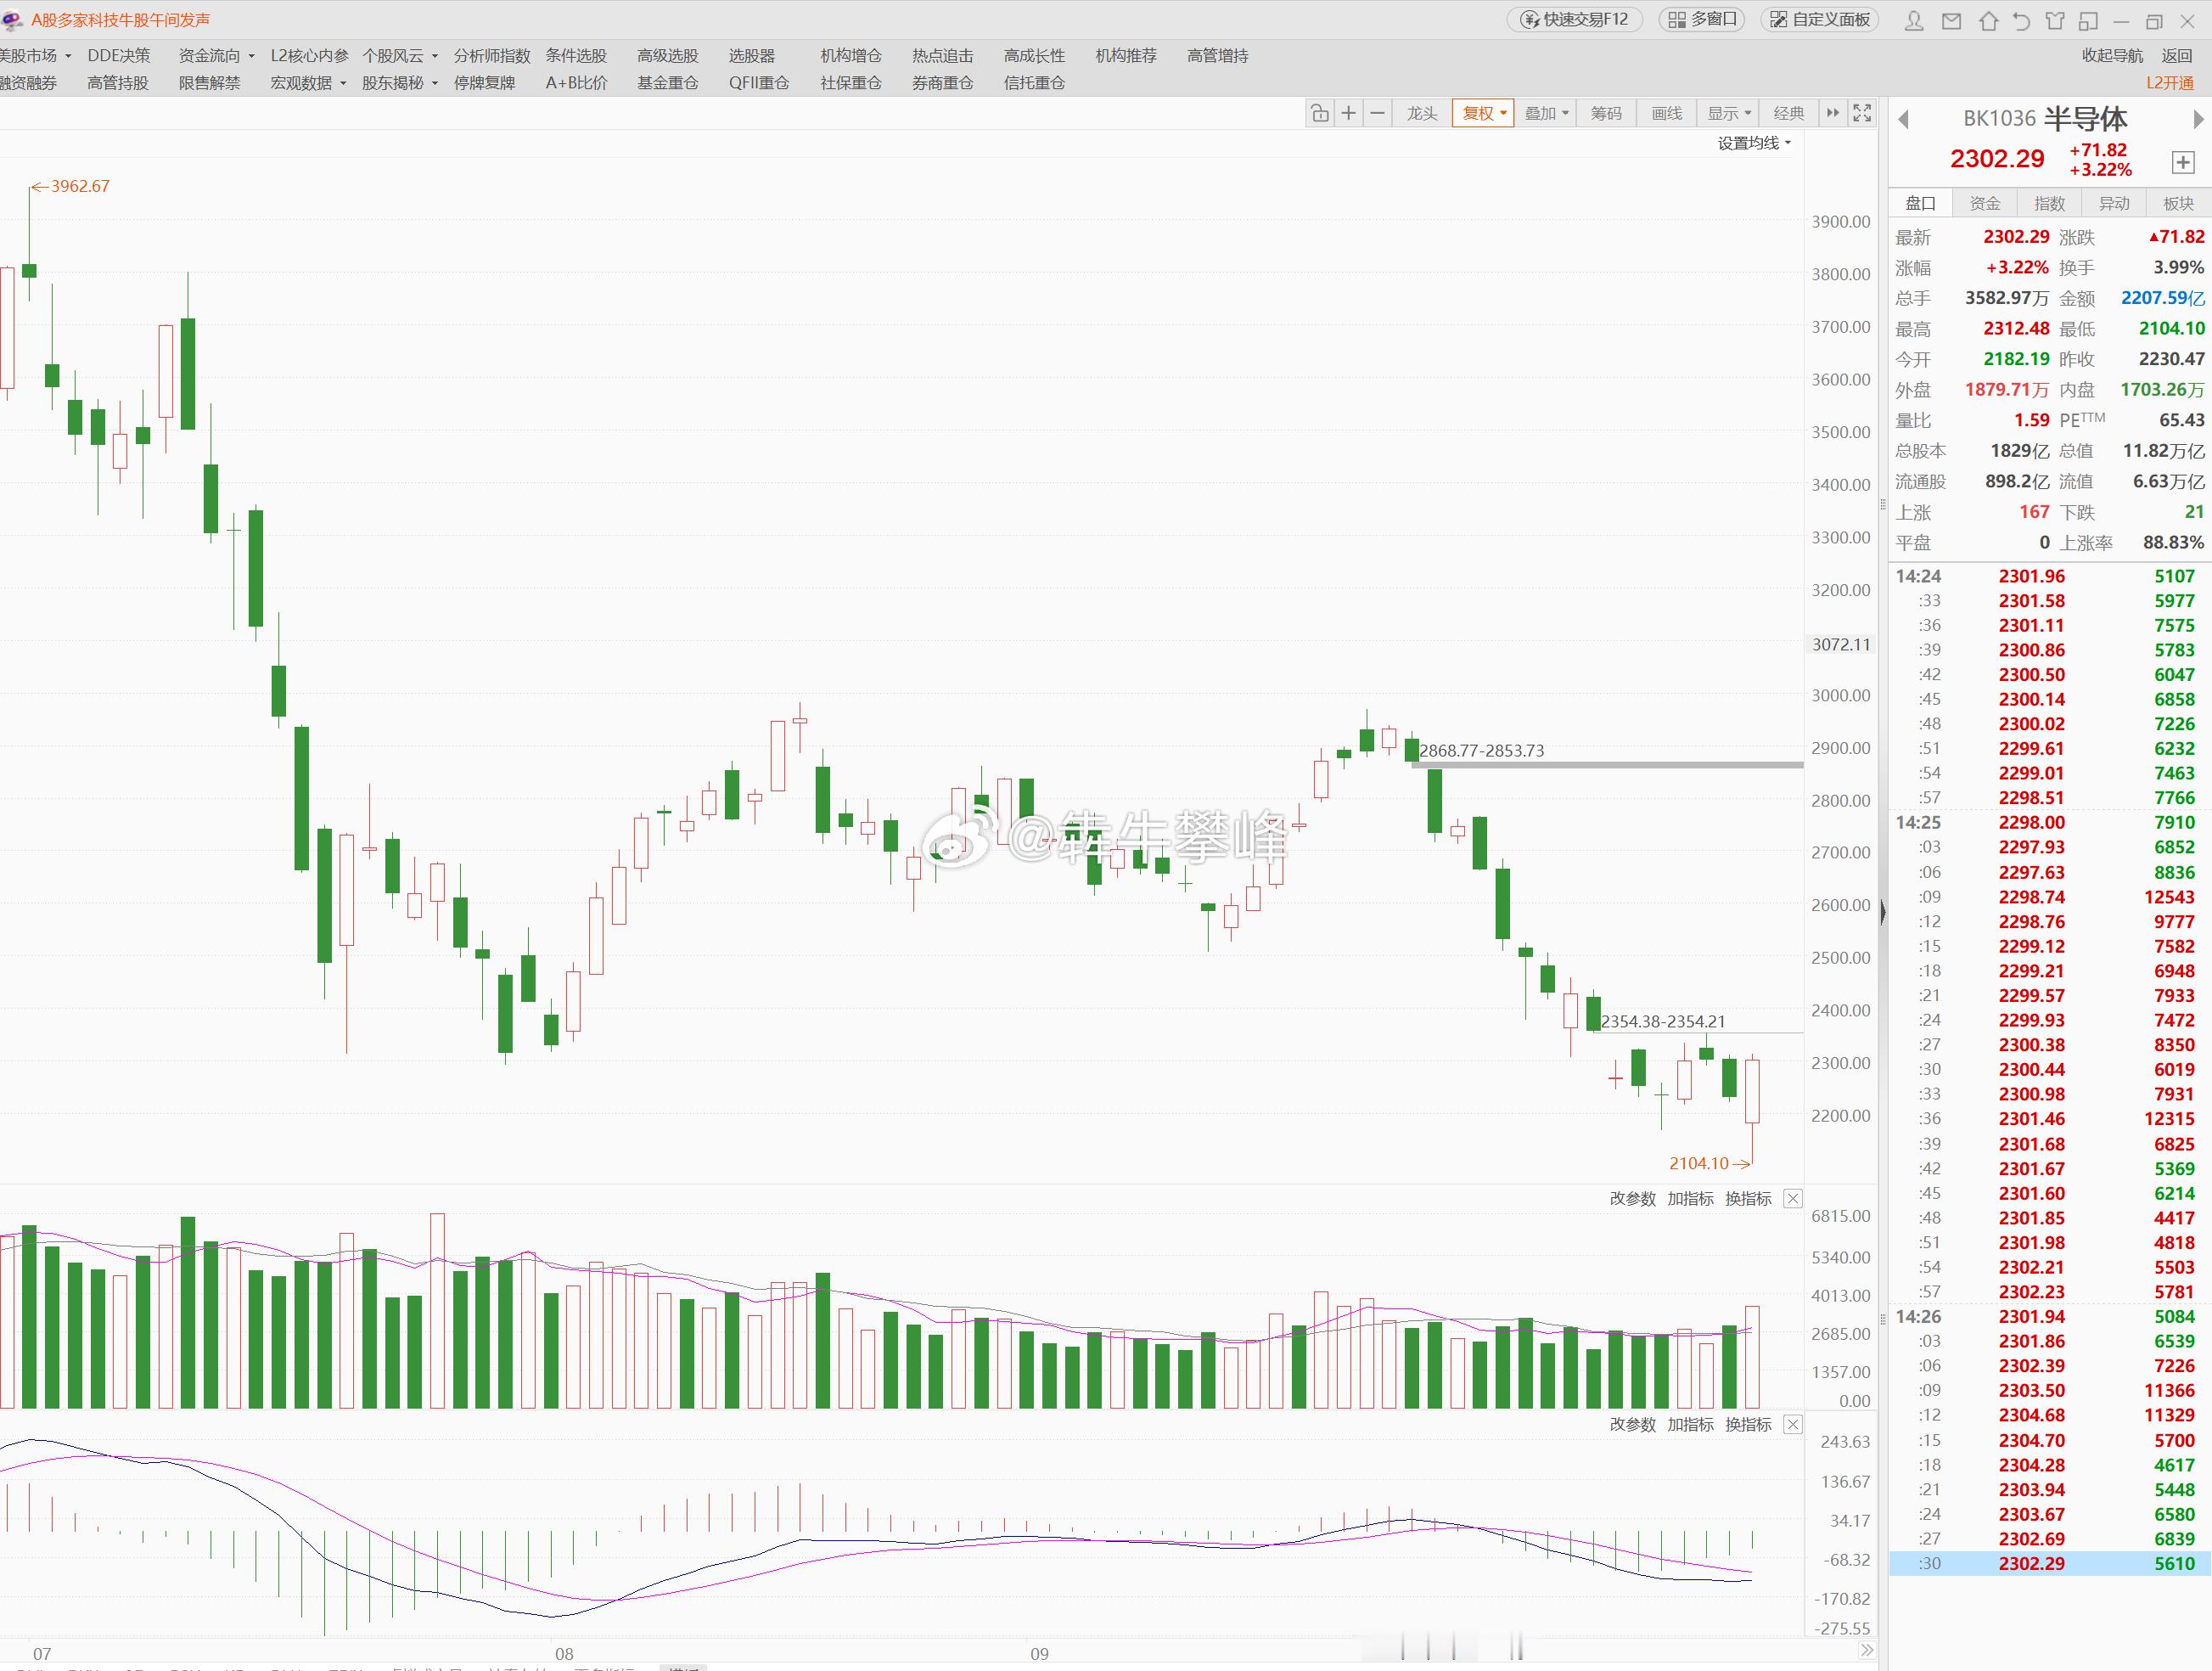Go to next sector with right arrow

[2198, 119]
